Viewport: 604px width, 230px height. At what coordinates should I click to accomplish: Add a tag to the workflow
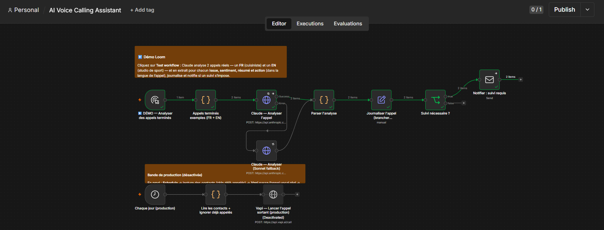coord(142,10)
